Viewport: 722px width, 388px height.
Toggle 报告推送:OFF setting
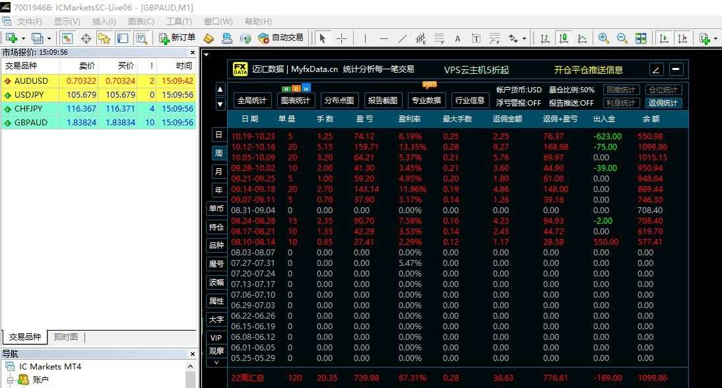coord(571,103)
